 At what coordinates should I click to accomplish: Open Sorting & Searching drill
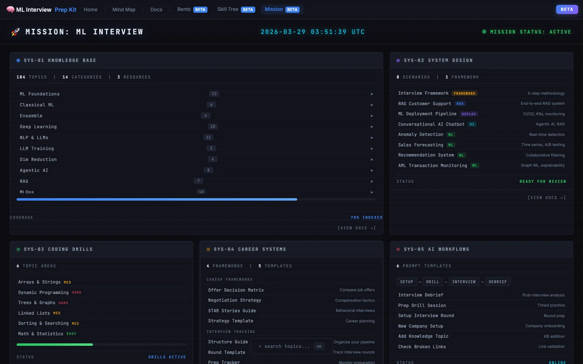(101, 324)
